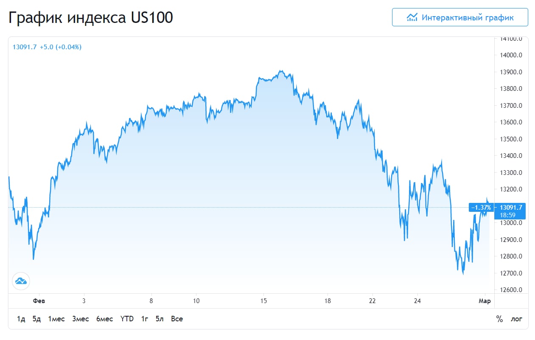Click the Мар date axis label
This screenshot has height=340, width=535.
coord(485,301)
